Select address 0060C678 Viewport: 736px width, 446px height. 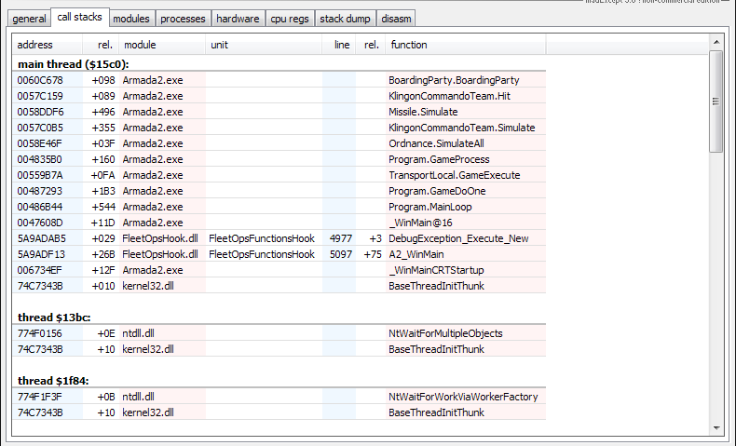(x=40, y=80)
